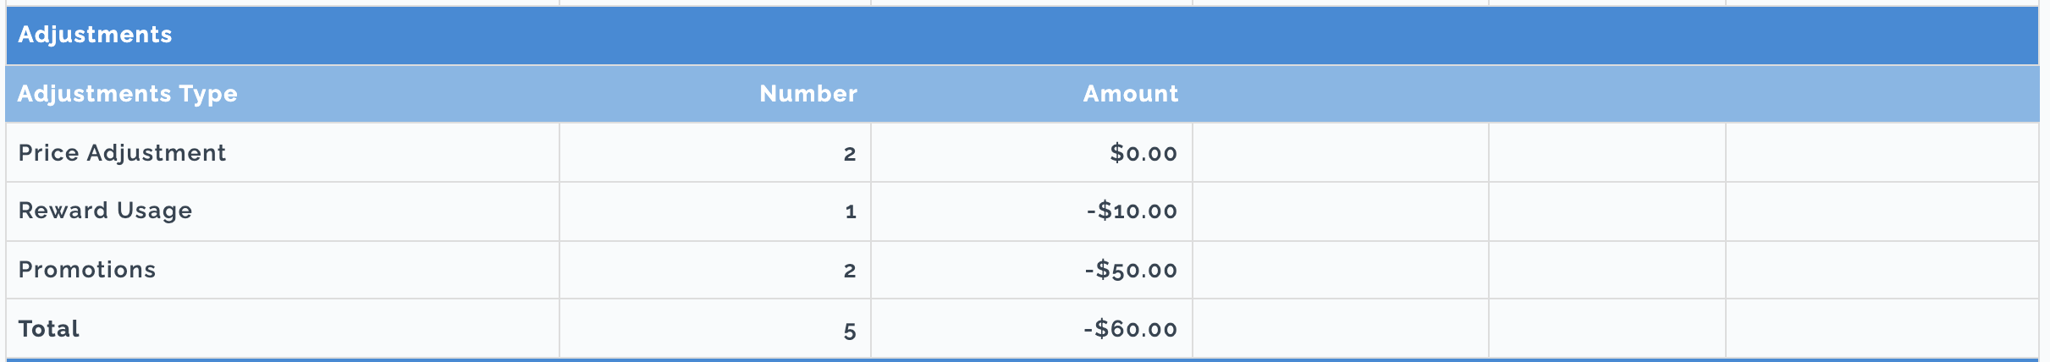Select the Price Adjustment row label

click(122, 153)
